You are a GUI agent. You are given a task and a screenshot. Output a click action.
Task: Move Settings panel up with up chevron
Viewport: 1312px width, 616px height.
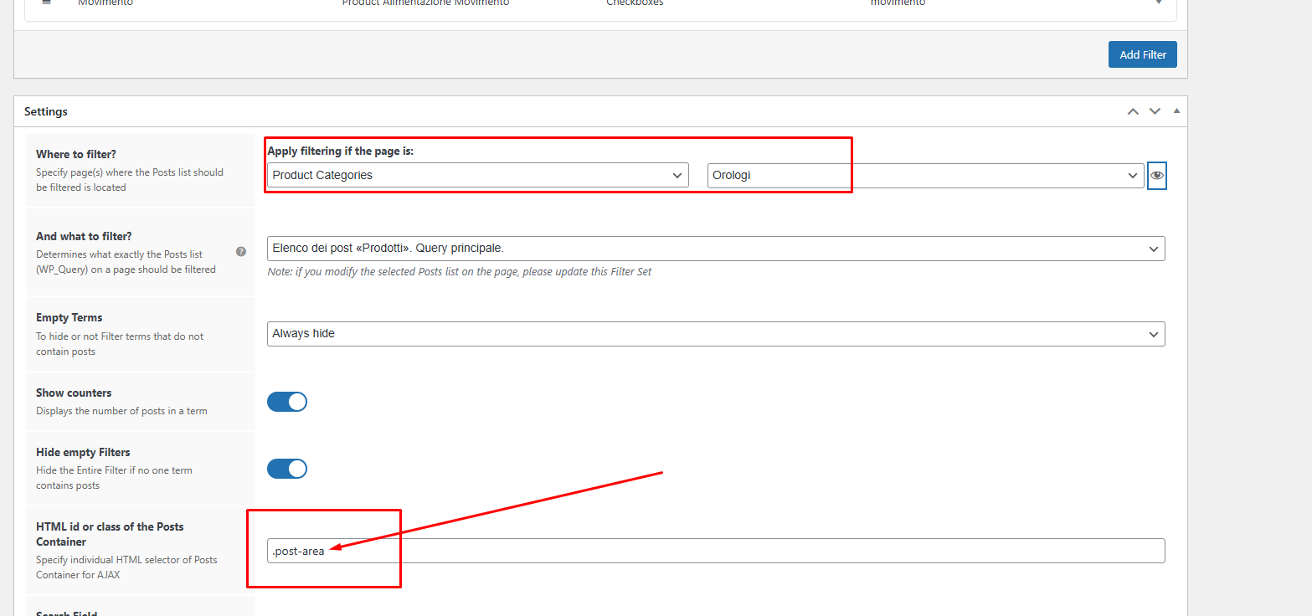click(1133, 111)
